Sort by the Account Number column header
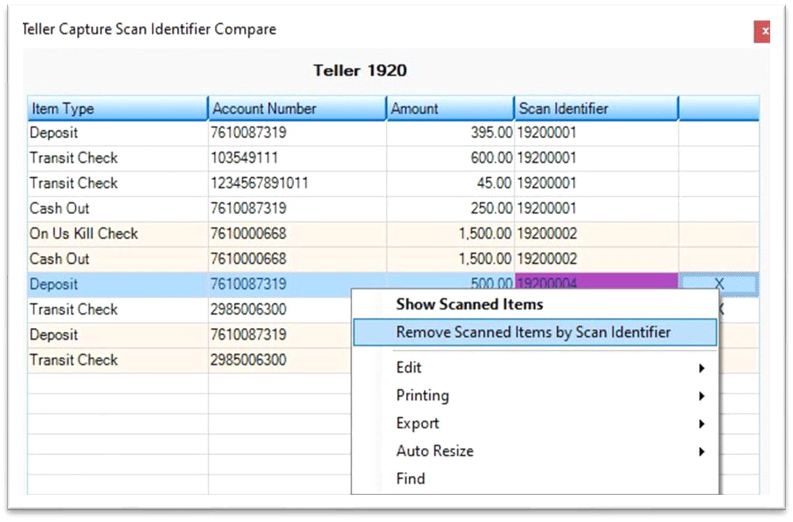The height and width of the screenshot is (522, 793). [x=298, y=108]
